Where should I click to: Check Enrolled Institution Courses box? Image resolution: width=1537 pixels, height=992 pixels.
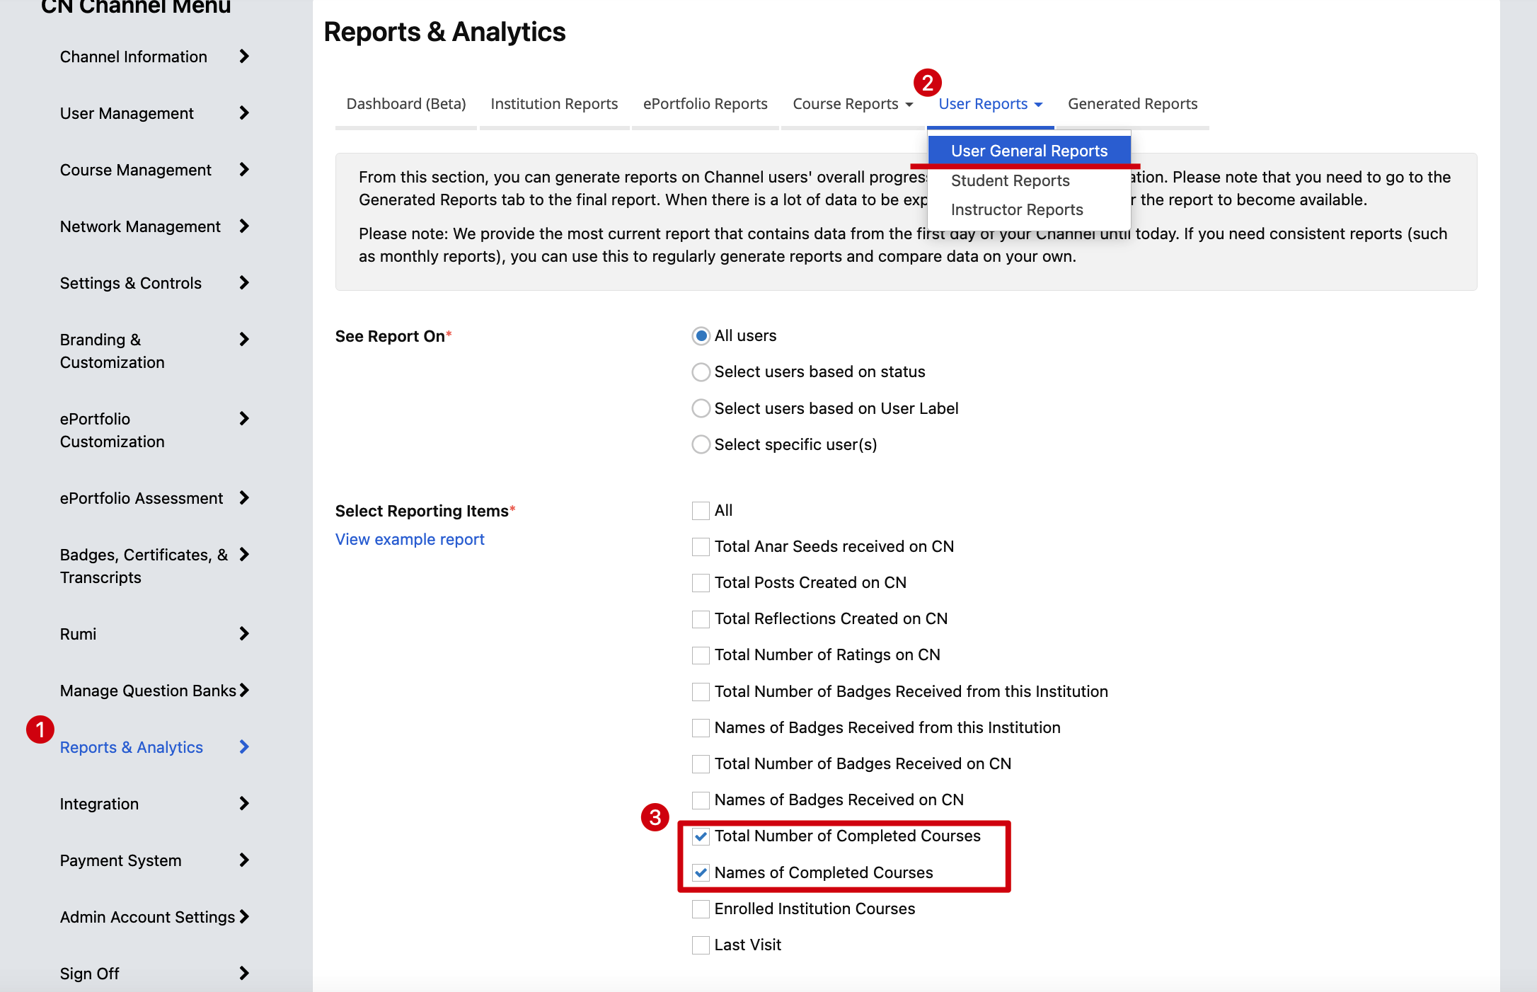[x=701, y=909]
